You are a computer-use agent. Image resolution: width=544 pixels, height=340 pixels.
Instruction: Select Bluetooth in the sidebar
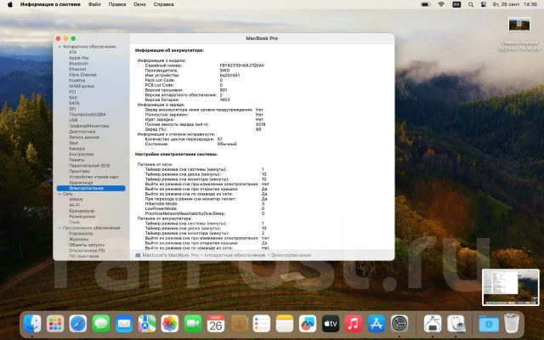point(78,64)
